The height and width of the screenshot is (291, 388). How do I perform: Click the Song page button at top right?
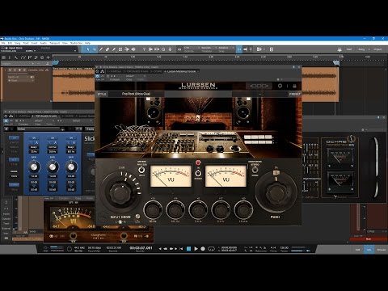tap(361, 49)
